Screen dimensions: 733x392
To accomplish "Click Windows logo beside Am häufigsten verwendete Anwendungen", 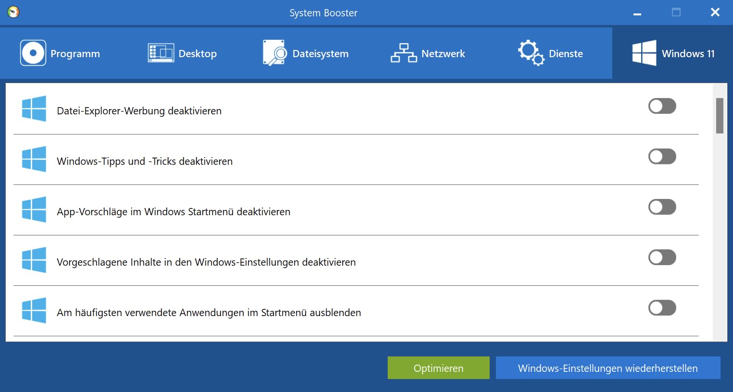I will click(34, 310).
